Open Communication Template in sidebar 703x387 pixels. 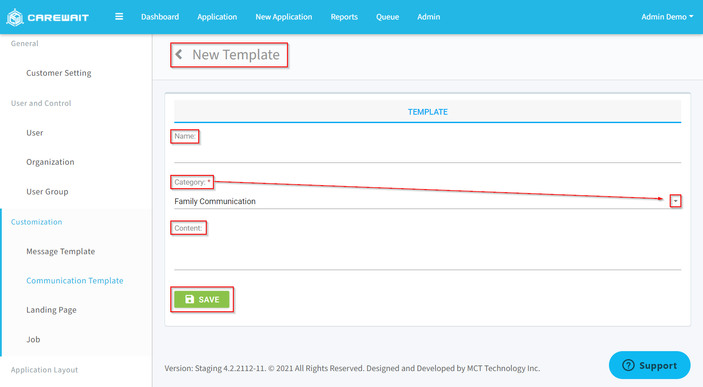[75, 281]
